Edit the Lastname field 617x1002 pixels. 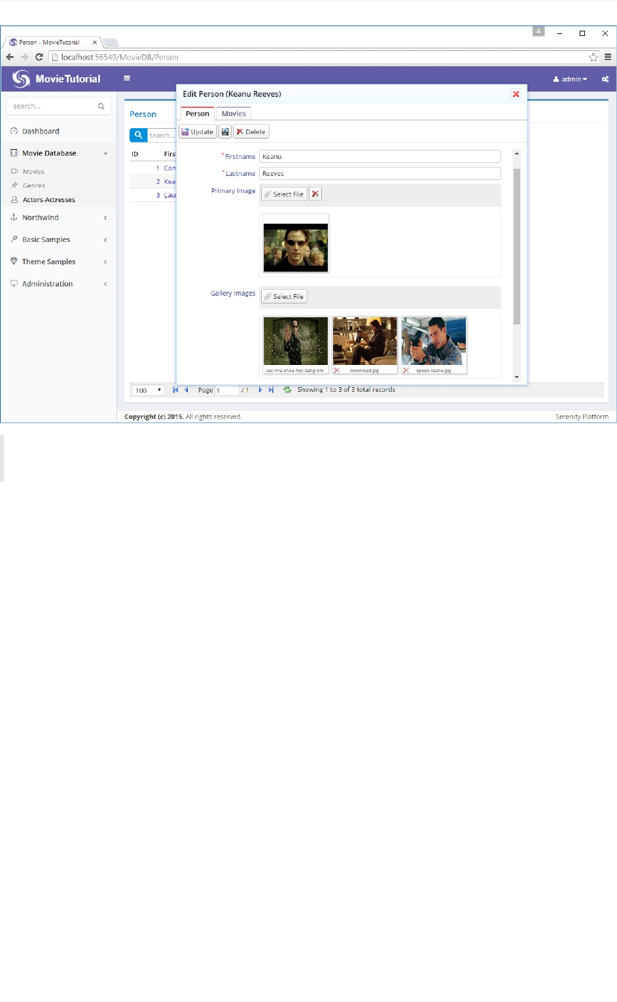(x=379, y=174)
